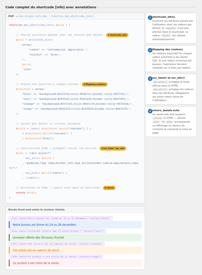Click the ': $couleurs['bleu'];' code line
This screenshot has width=202, height=275.
(x=38, y=138)
